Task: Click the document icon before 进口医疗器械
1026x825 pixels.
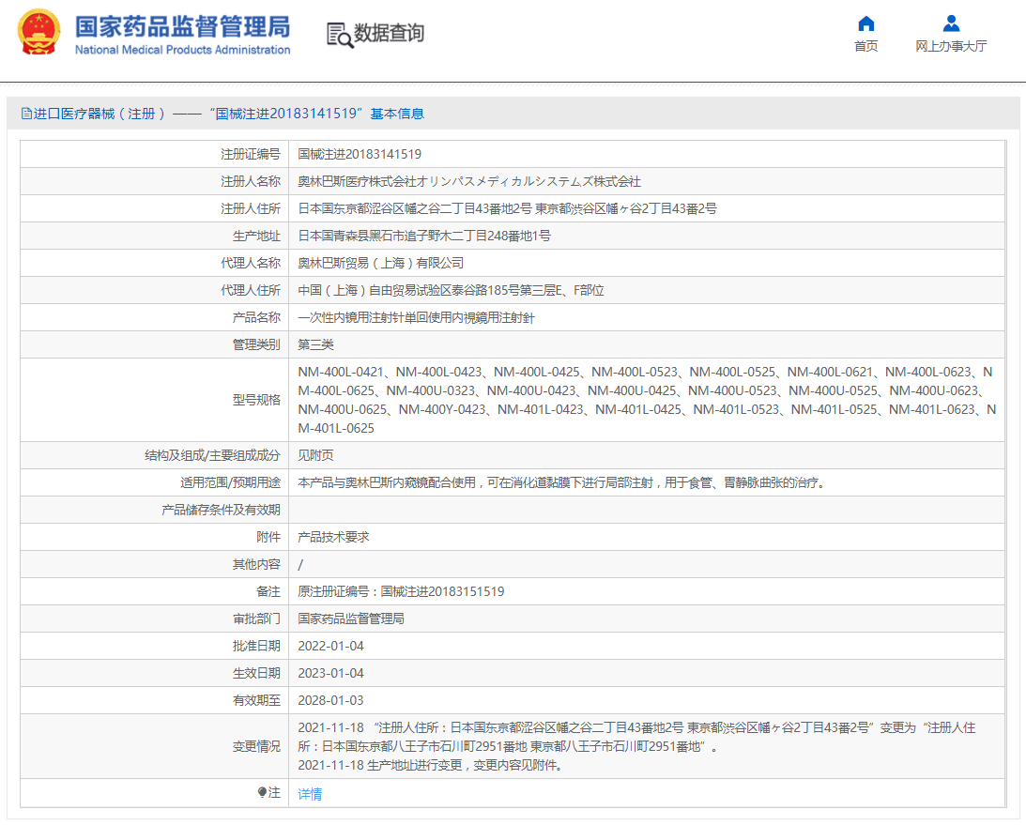Action: click(26, 114)
